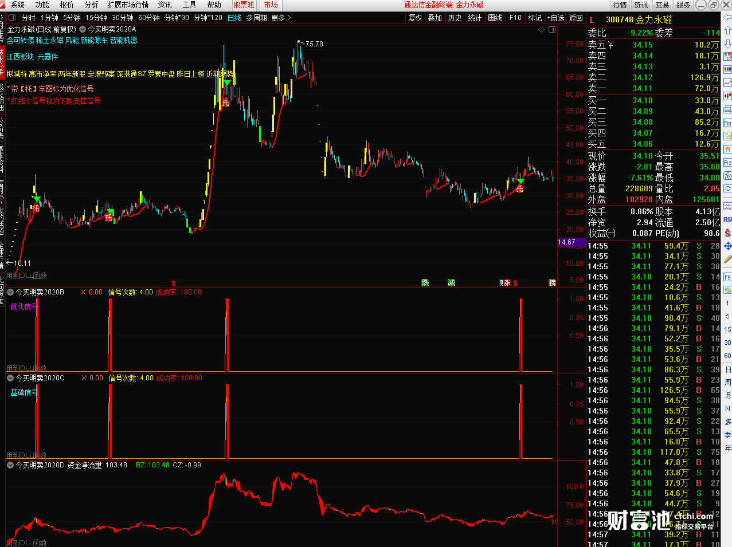Screen dimensions: 732x547
Task: Select the 分时 period
Action: [28, 18]
